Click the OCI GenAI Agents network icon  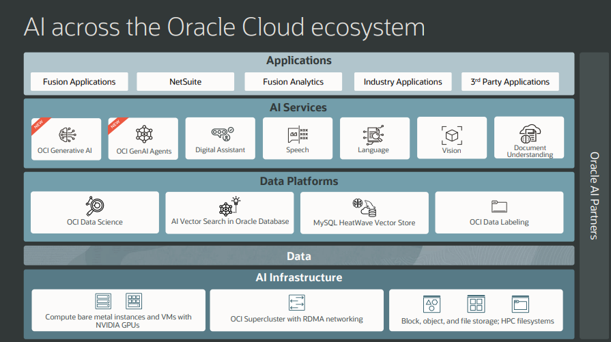(x=144, y=134)
